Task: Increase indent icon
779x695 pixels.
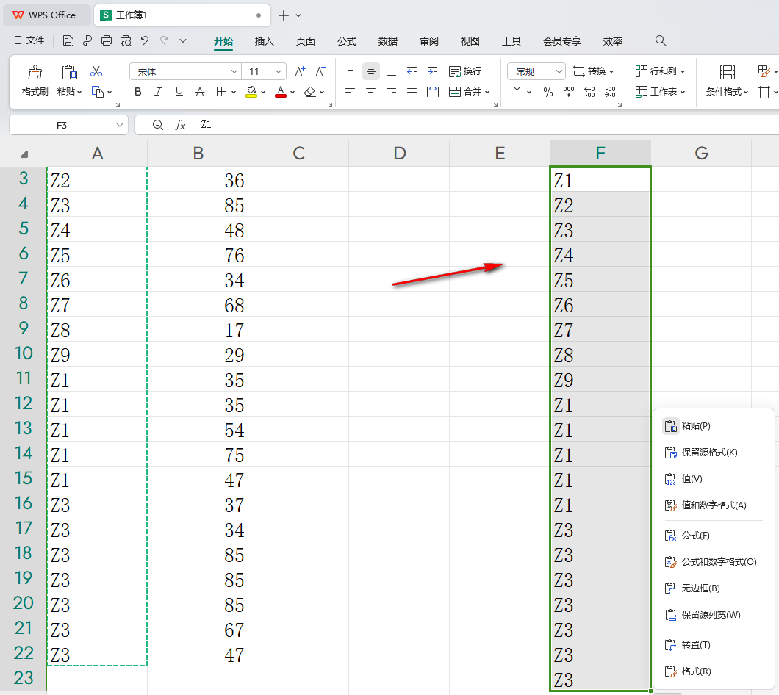Action: click(432, 71)
